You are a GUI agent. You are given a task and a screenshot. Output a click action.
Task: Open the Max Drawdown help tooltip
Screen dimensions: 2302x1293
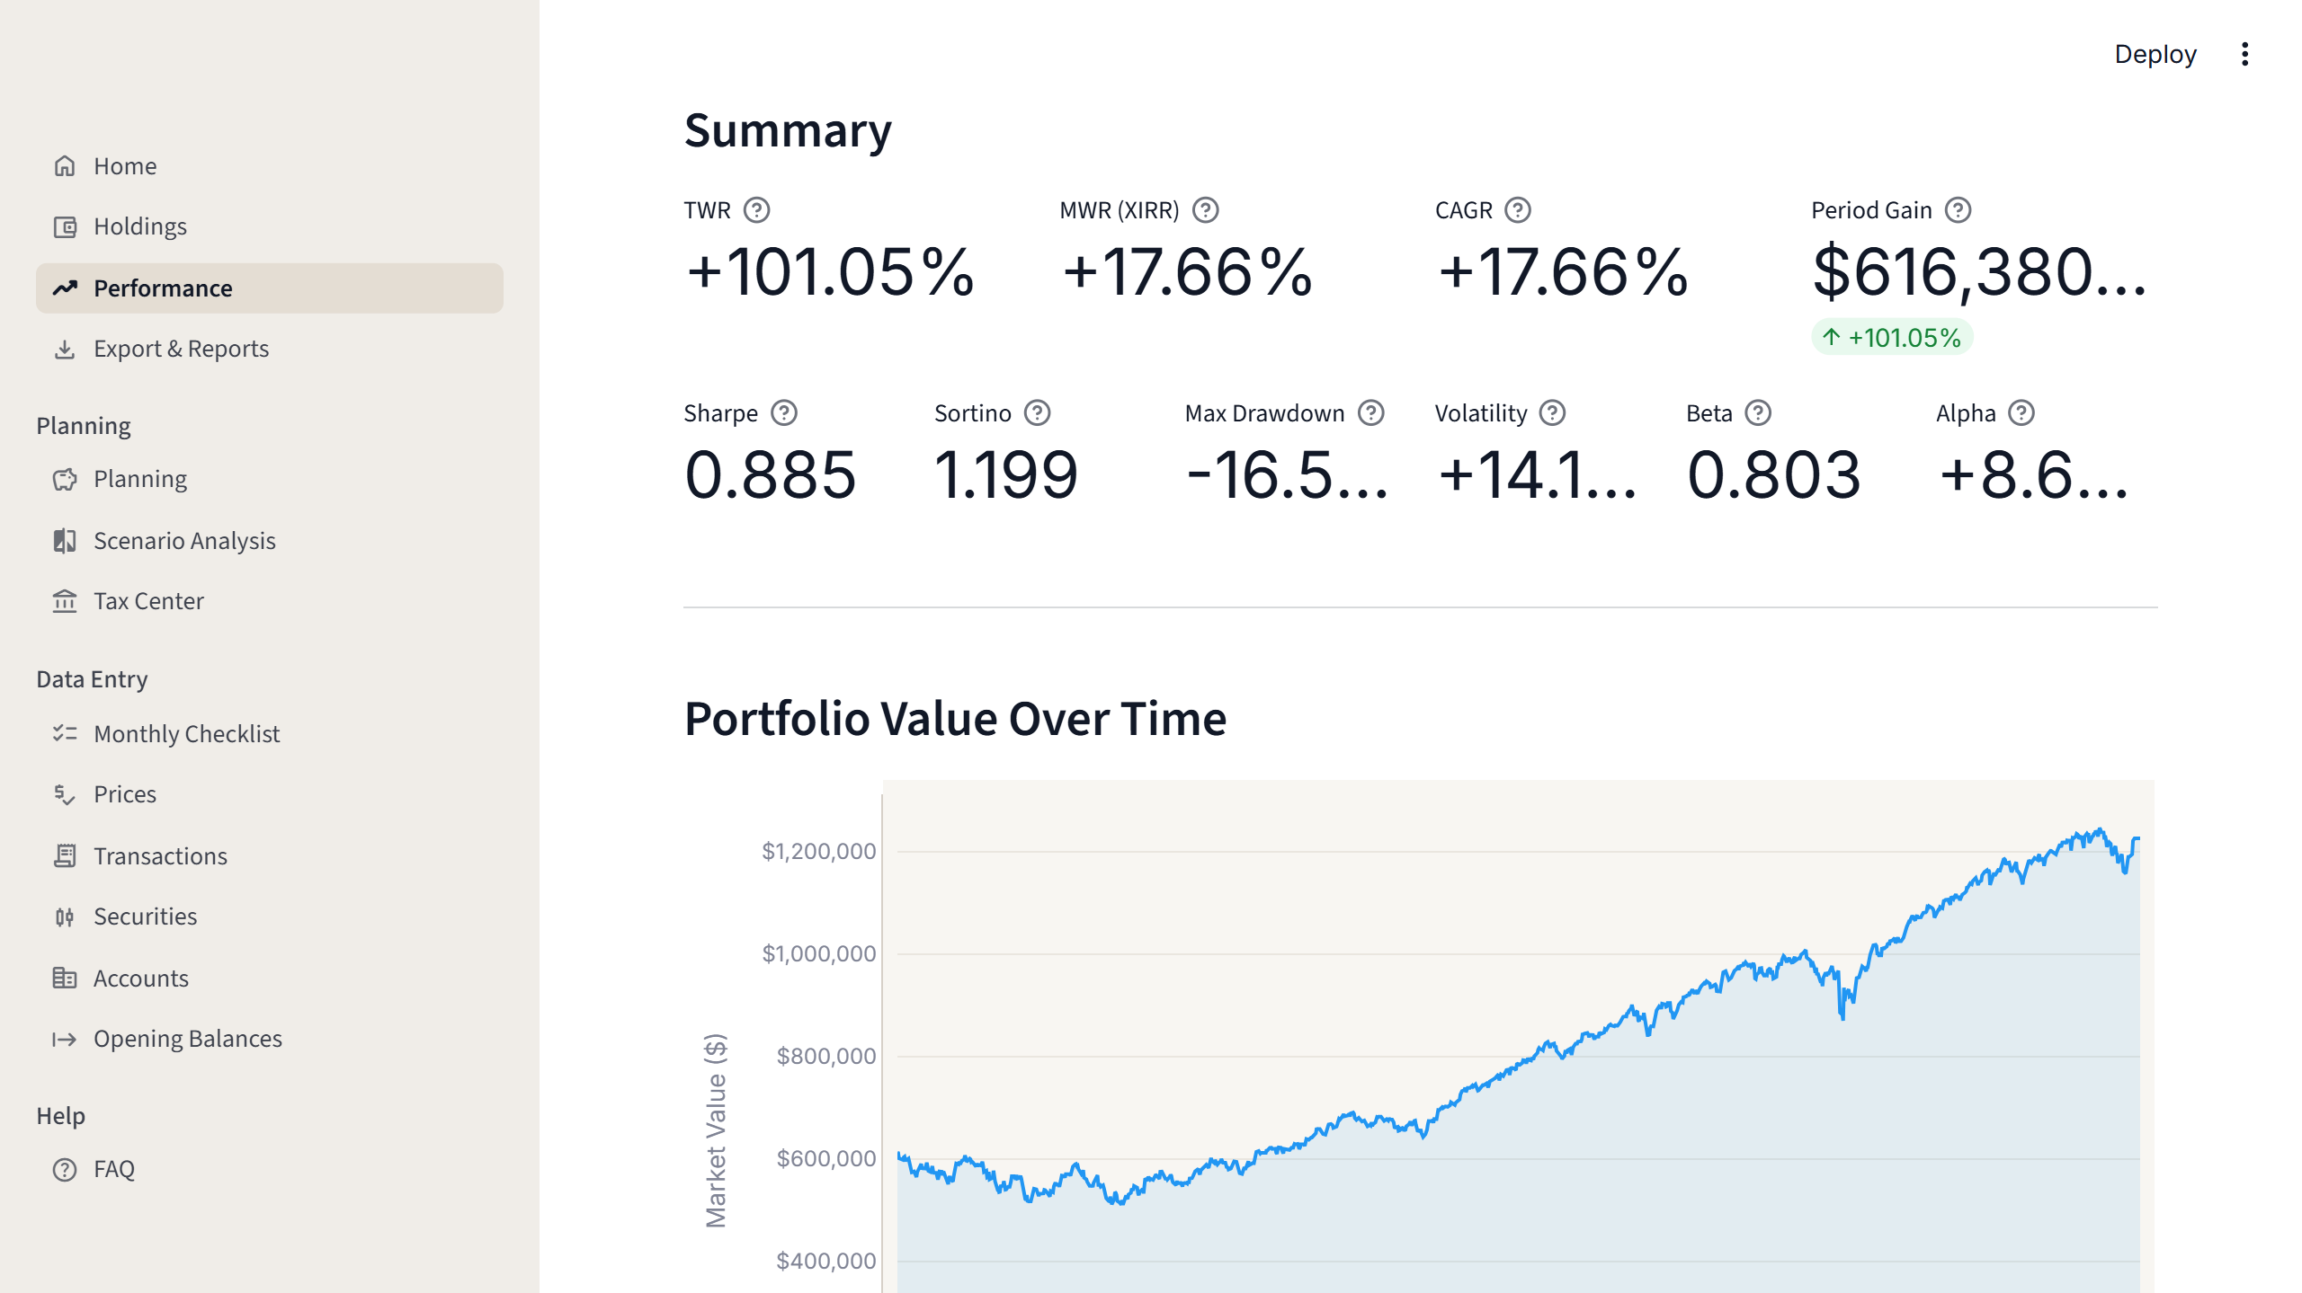[x=1370, y=412]
